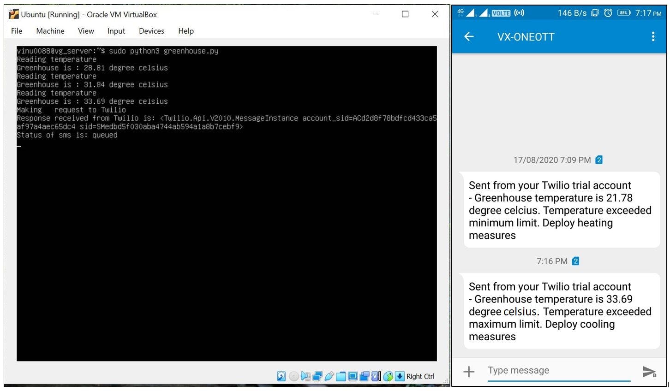Image resolution: width=670 pixels, height=391 pixels.
Task: Tap the hotspot icon in phone status bar
Action: tap(519, 12)
